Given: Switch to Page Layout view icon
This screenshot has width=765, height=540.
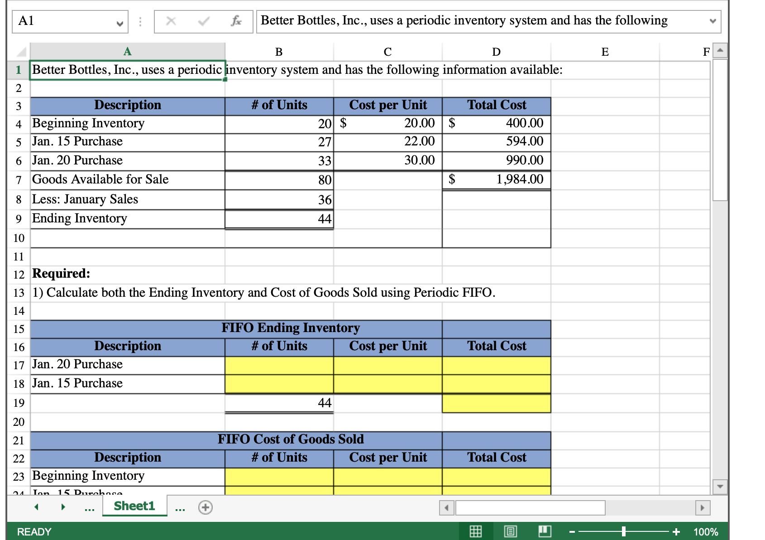Looking at the screenshot, I should (x=510, y=531).
